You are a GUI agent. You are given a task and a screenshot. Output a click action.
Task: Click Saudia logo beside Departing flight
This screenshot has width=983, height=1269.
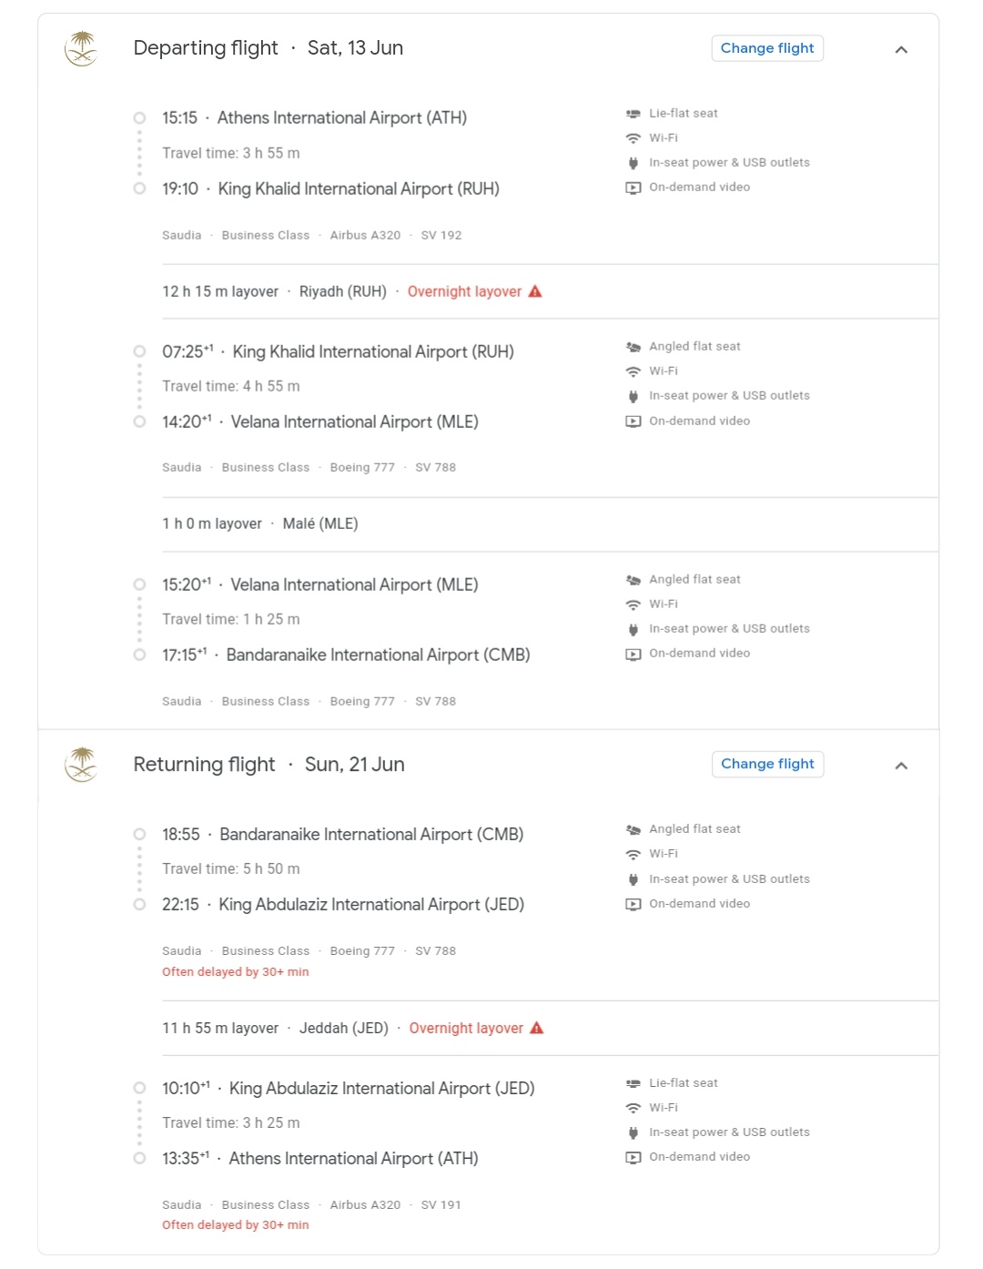[x=82, y=48]
